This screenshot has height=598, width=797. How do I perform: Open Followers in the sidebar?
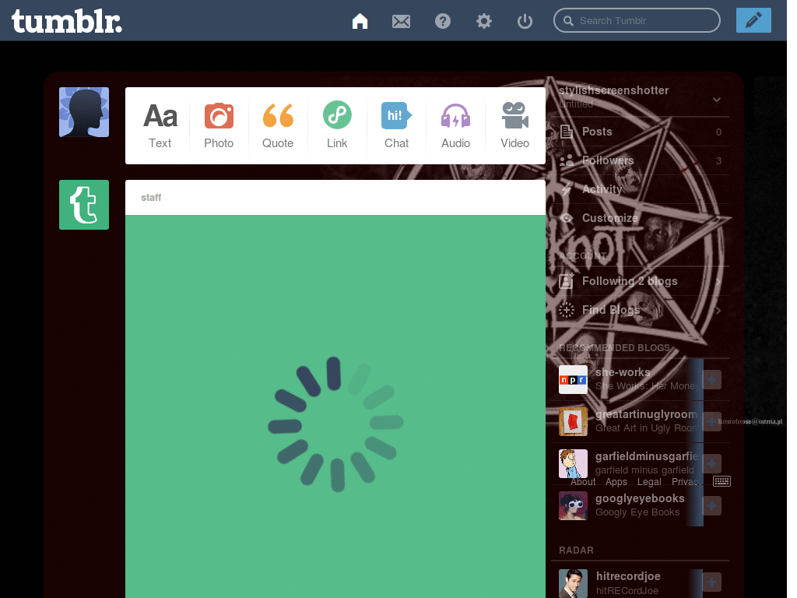(x=640, y=160)
